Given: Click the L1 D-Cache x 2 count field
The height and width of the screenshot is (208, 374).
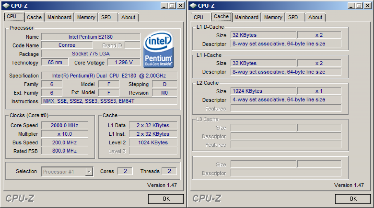Looking at the screenshot, I should pyautogui.click(x=319, y=35).
